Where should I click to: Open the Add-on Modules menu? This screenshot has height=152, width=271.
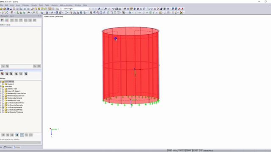[x=66, y=5]
